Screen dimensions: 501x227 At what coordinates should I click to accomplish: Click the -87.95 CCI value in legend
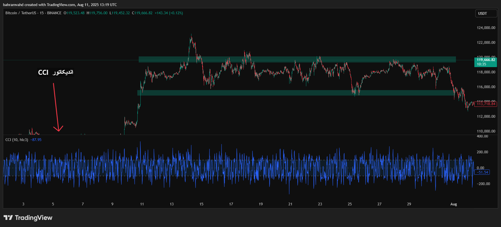coord(36,140)
